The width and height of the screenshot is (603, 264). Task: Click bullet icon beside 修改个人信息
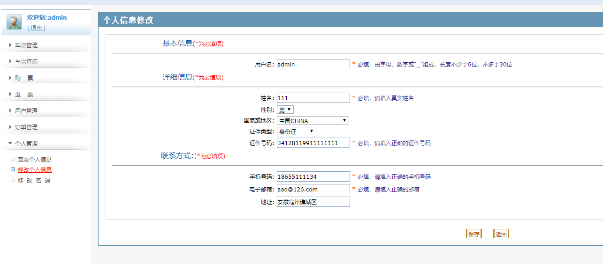coord(13,169)
